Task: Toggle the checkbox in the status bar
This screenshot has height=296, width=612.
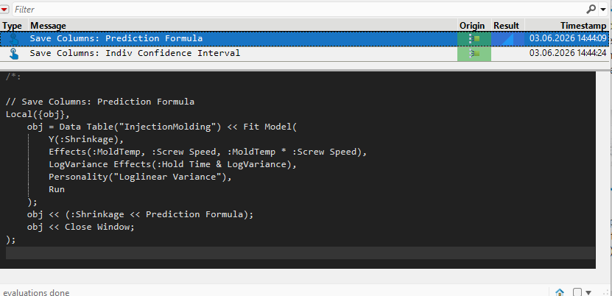Action: (x=577, y=292)
